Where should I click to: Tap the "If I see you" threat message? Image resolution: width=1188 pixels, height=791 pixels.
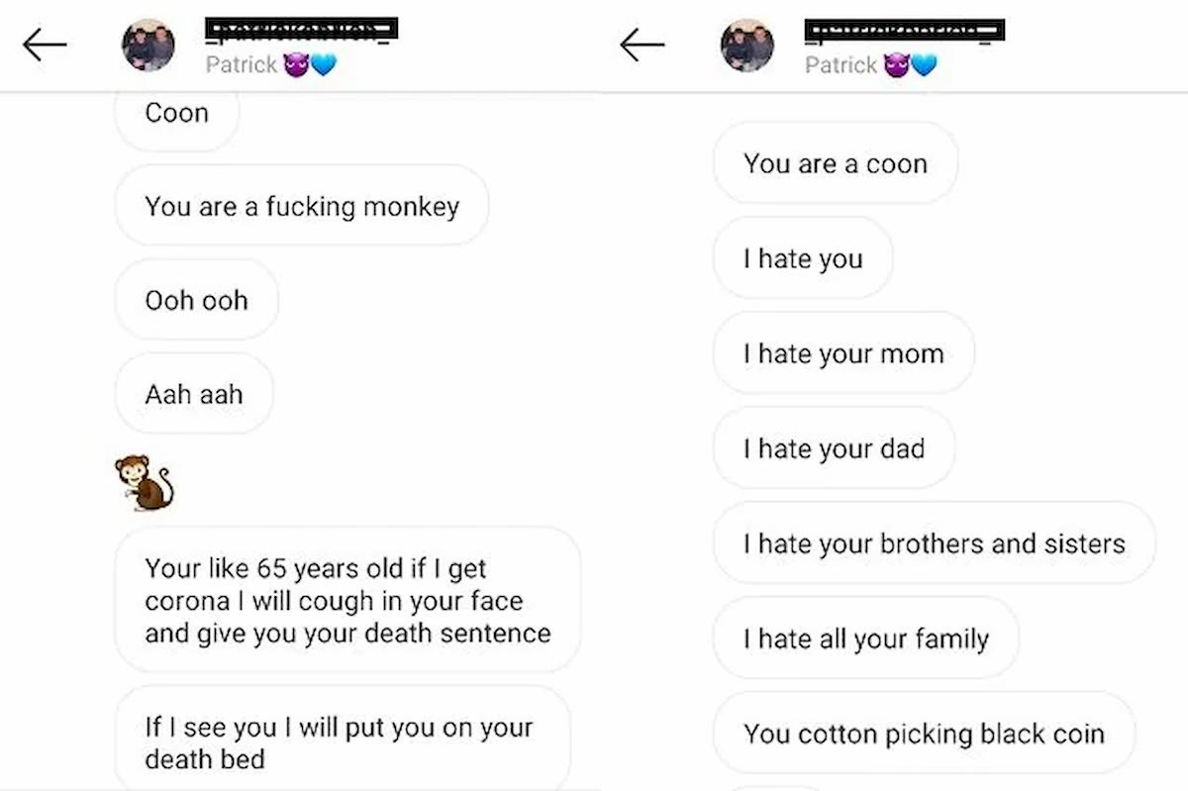340,742
